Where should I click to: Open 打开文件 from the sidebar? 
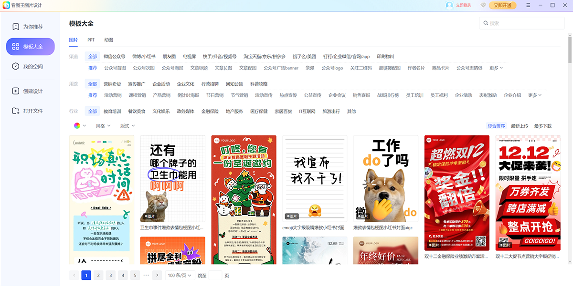pos(30,111)
